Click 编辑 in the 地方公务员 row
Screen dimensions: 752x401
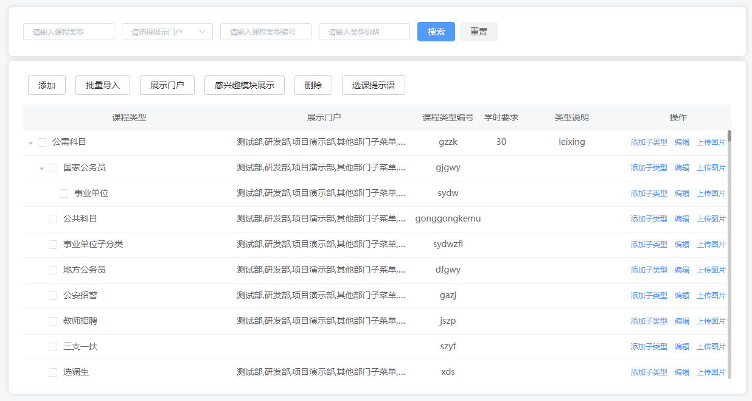point(682,270)
